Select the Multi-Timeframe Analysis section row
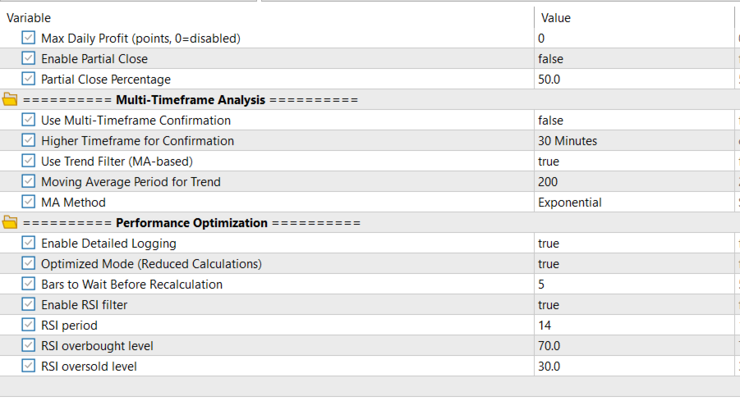 (x=191, y=100)
